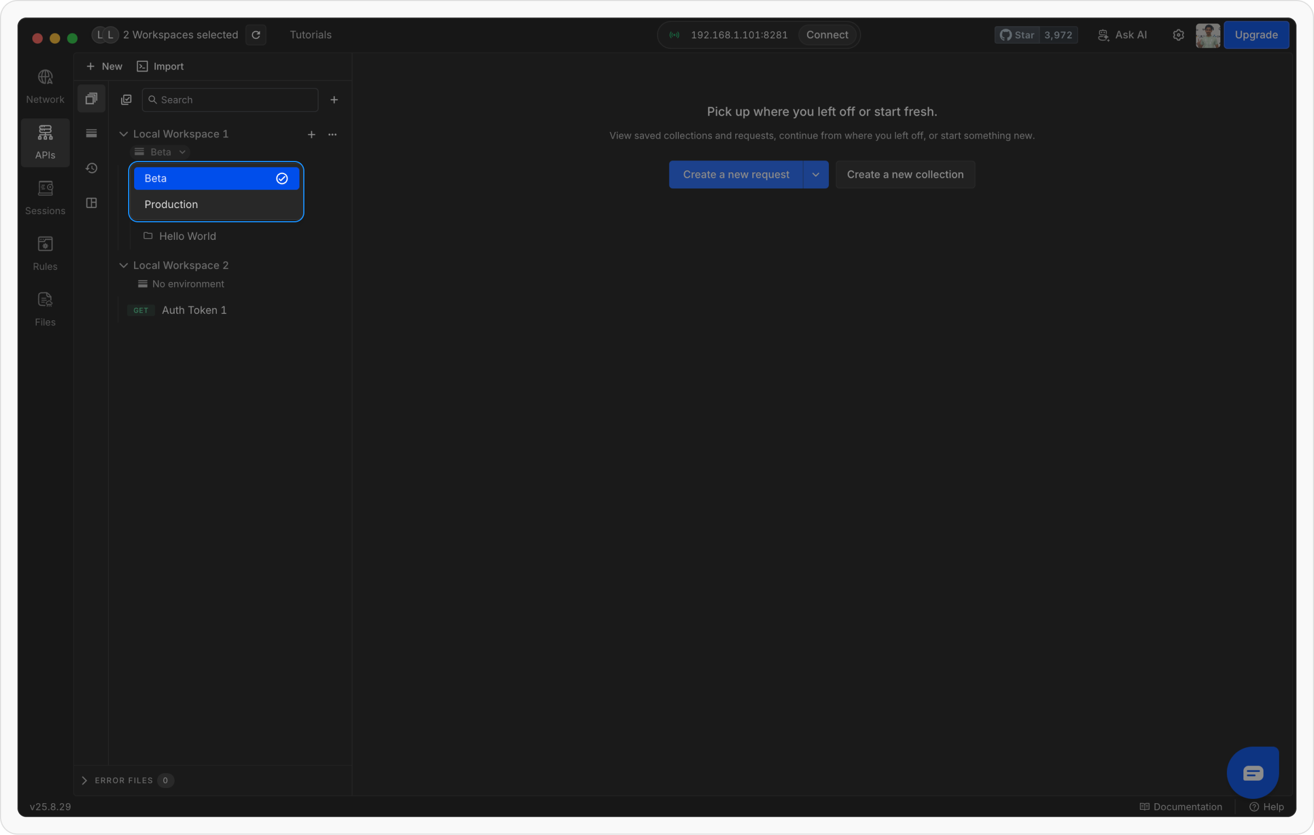This screenshot has height=835, width=1314.
Task: Open the Sessions sidebar icon
Action: 45,197
